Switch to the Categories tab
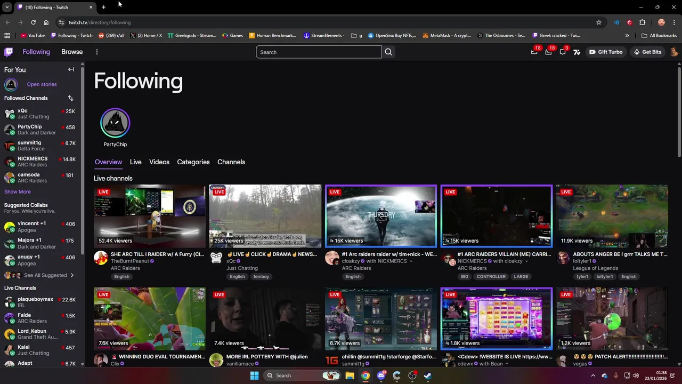Image resolution: width=682 pixels, height=384 pixels. (193, 162)
